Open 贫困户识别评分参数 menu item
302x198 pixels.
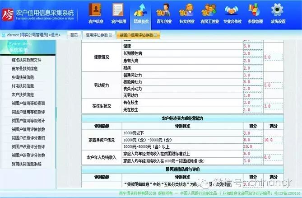pyautogui.click(x=28, y=156)
